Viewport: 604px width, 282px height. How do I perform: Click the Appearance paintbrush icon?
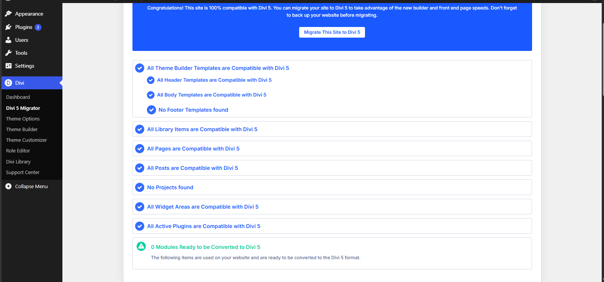[8, 14]
